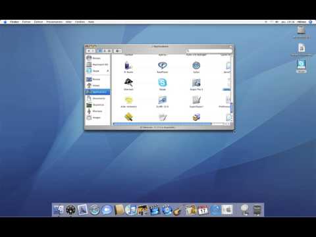Launch iMovie clapperboard from the Dock
316x237 pixels.
(155, 210)
